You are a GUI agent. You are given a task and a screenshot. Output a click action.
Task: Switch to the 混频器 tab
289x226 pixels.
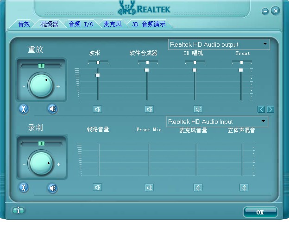(x=49, y=24)
